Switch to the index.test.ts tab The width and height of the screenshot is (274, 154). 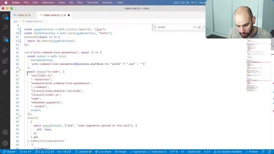[54, 15]
